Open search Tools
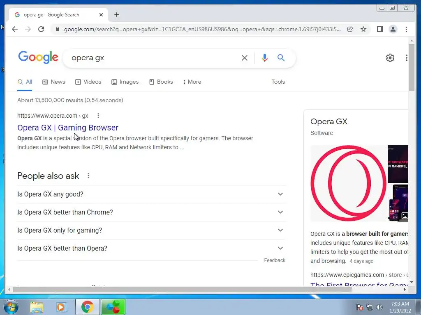Screen dimensions: 421x315 pyautogui.click(x=278, y=82)
